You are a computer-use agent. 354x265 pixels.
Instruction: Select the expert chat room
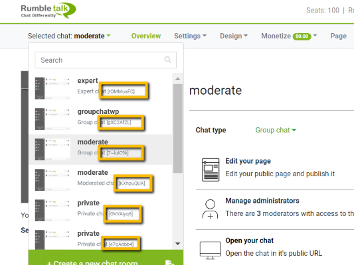pos(101,88)
